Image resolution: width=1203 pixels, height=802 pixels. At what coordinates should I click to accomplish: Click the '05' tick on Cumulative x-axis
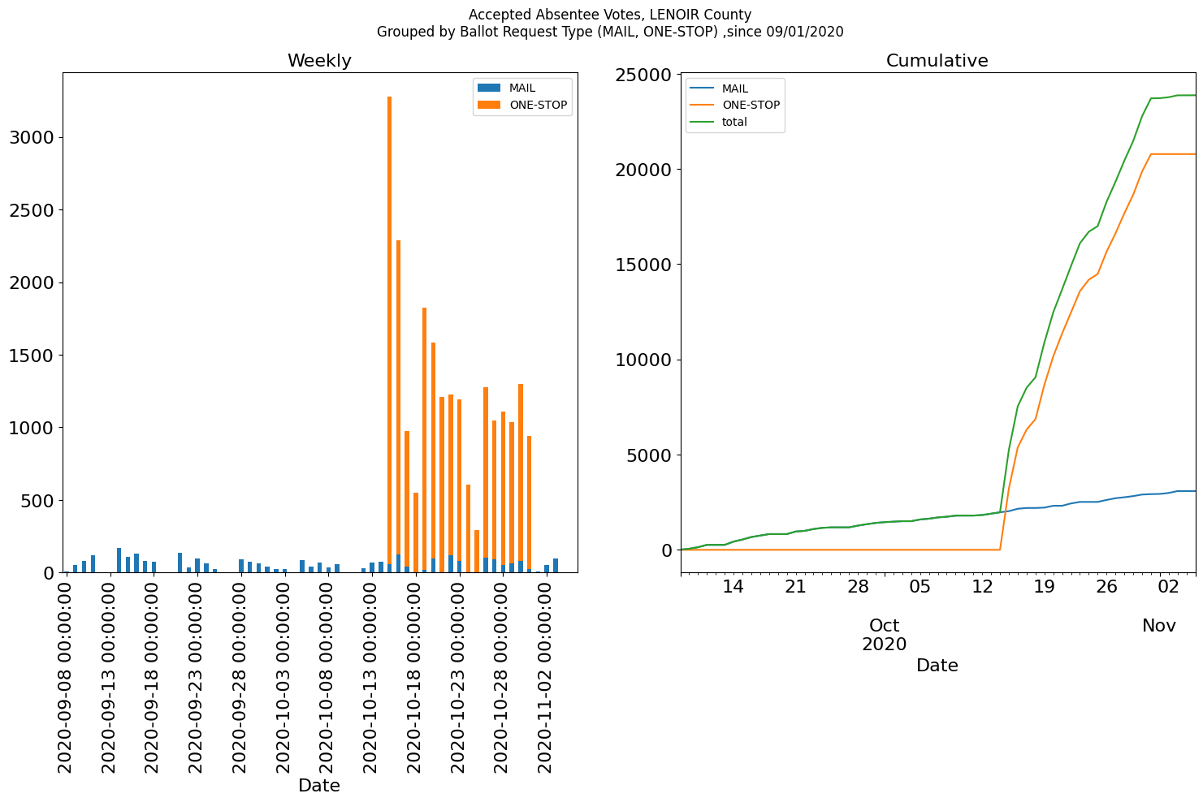(920, 586)
